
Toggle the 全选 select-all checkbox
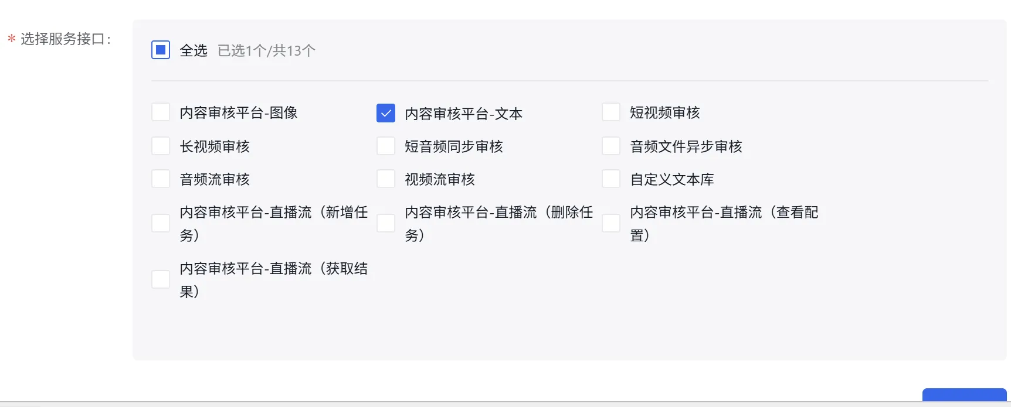[x=160, y=49]
